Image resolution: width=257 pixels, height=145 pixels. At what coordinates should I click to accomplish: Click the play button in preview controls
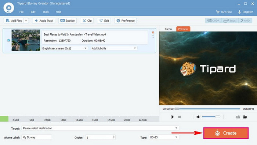click(173, 117)
